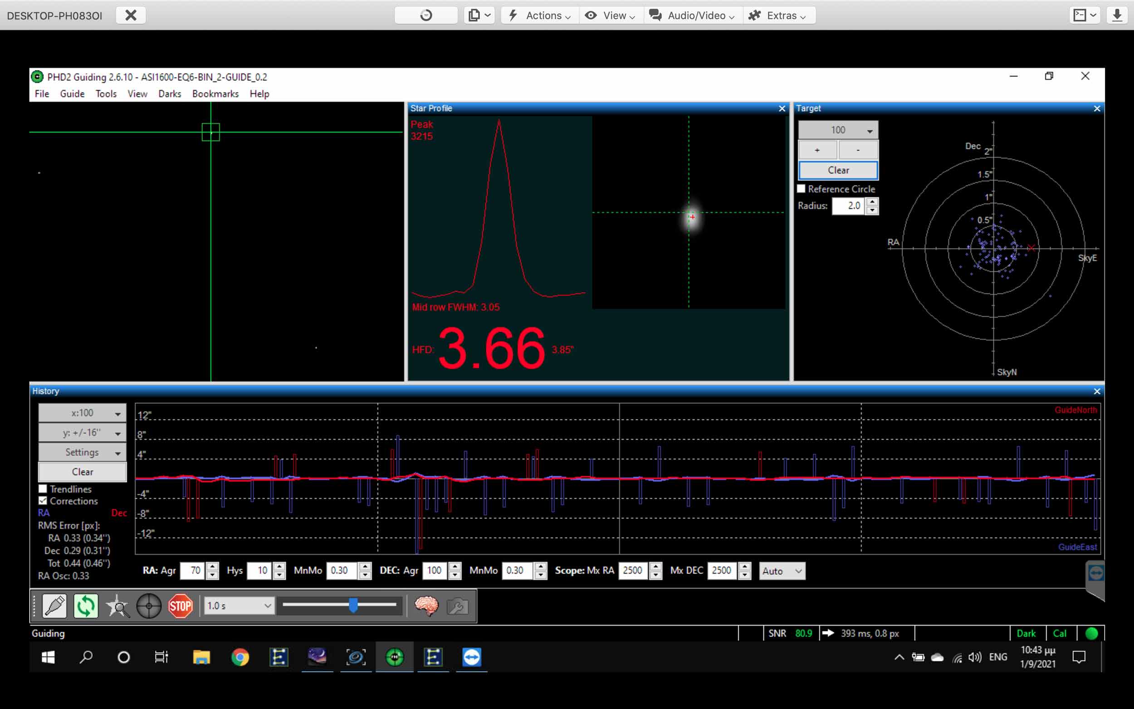Open the Darks menu
1134x709 pixels.
click(169, 94)
